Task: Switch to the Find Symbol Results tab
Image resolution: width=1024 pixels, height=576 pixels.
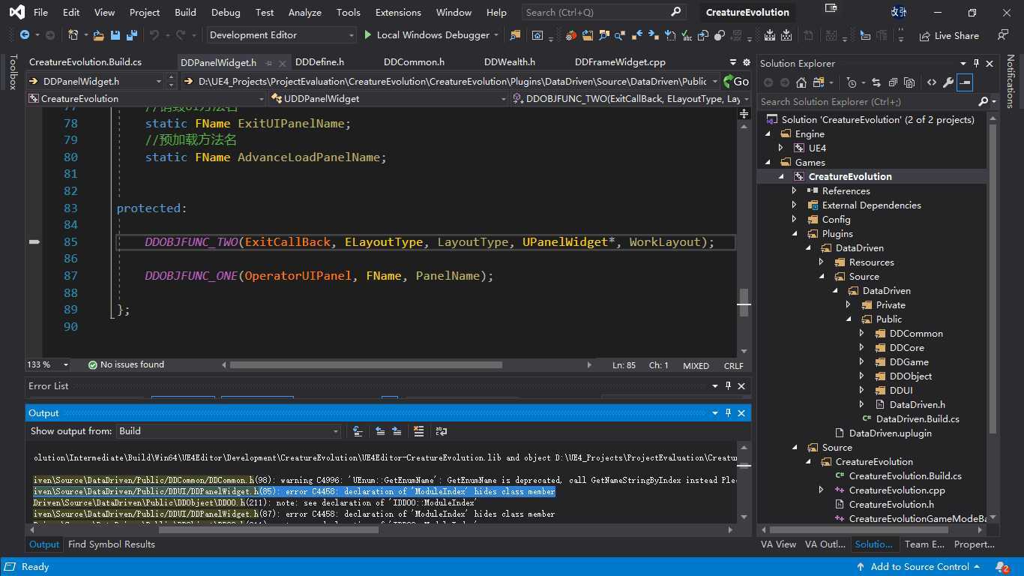Action: (x=112, y=544)
